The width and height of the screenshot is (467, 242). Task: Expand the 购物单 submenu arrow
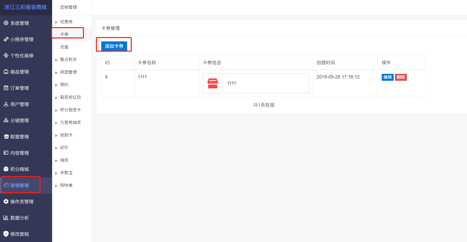click(56, 186)
